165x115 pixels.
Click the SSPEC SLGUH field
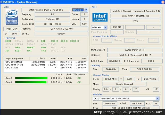[x=61, y=34]
